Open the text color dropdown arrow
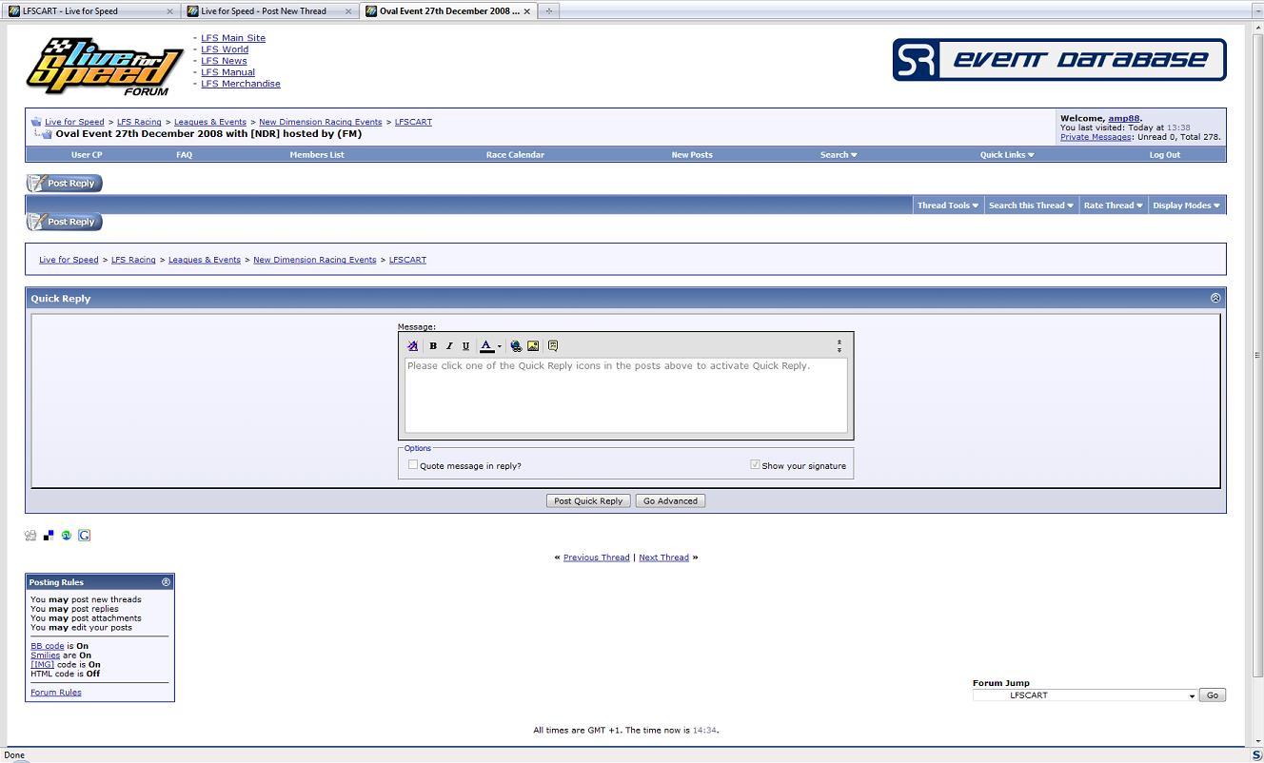The width and height of the screenshot is (1264, 763). [499, 347]
